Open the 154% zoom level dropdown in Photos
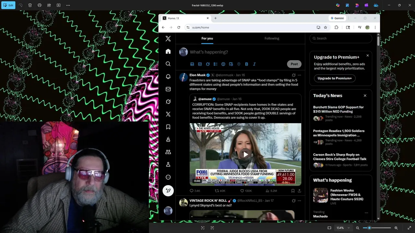The height and width of the screenshot is (233, 415). click(343, 228)
